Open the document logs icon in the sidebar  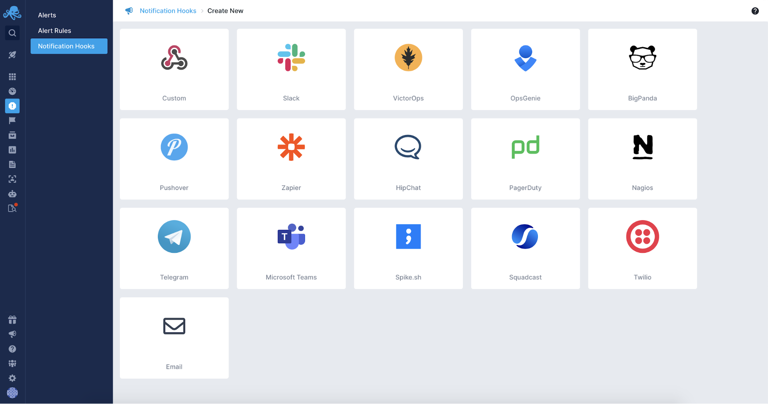(x=12, y=165)
